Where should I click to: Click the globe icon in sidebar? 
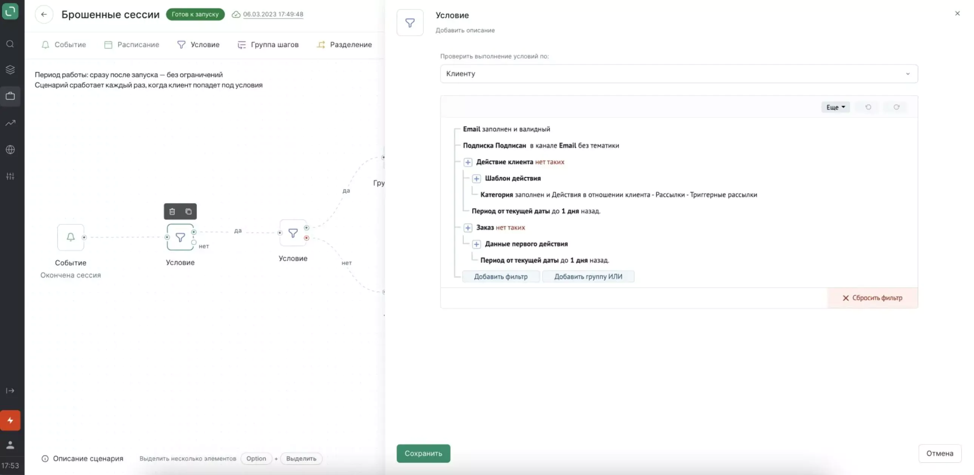pyautogui.click(x=10, y=150)
